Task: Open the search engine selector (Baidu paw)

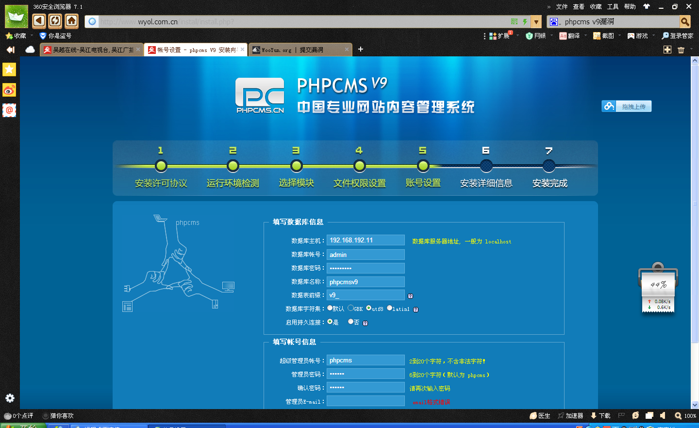Action: [554, 22]
